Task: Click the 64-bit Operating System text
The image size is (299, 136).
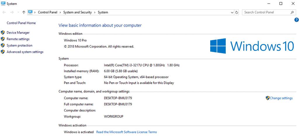Action: pos(136,77)
